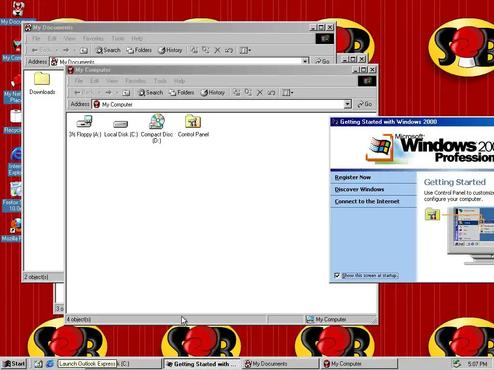Click the Undo icon in My Computer toolbar

(271, 92)
